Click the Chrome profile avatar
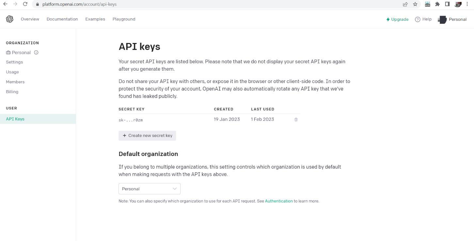 pyautogui.click(x=458, y=4)
